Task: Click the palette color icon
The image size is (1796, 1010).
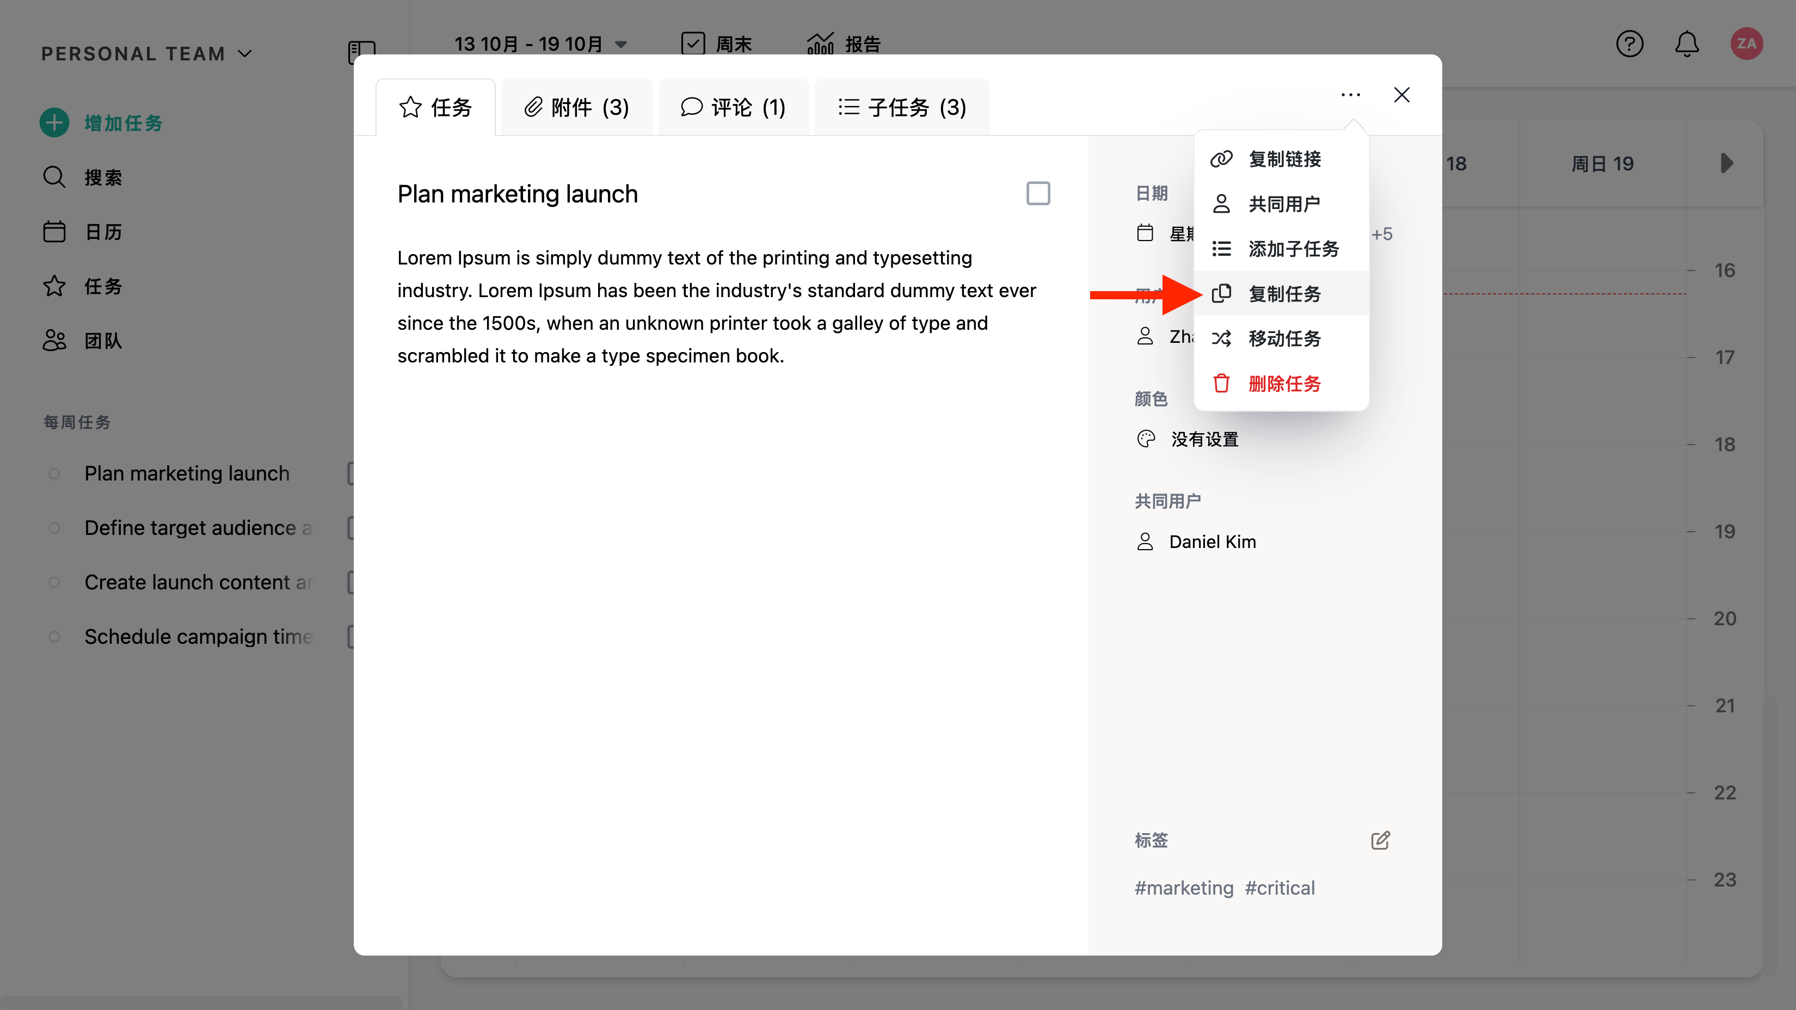Action: coord(1146,439)
